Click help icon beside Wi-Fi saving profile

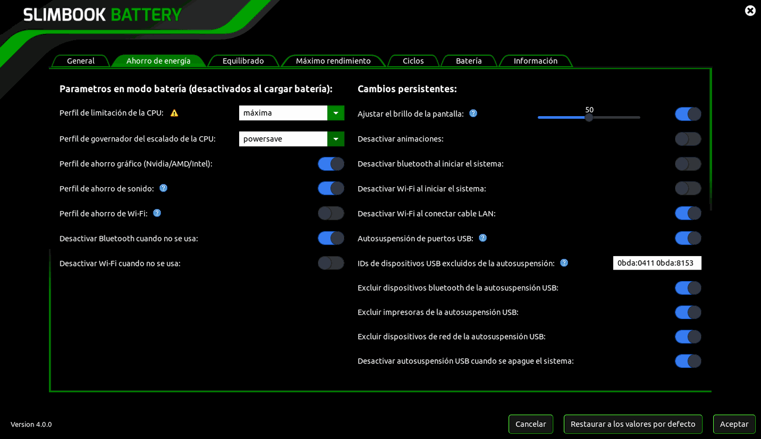click(x=157, y=213)
